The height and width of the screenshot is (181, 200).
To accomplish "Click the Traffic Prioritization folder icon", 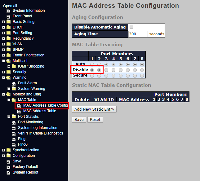I will point(9,55).
